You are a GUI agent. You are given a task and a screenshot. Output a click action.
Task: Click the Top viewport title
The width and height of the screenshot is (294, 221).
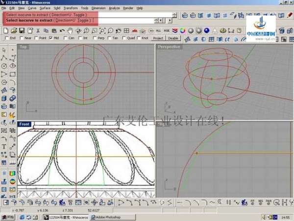point(23,47)
